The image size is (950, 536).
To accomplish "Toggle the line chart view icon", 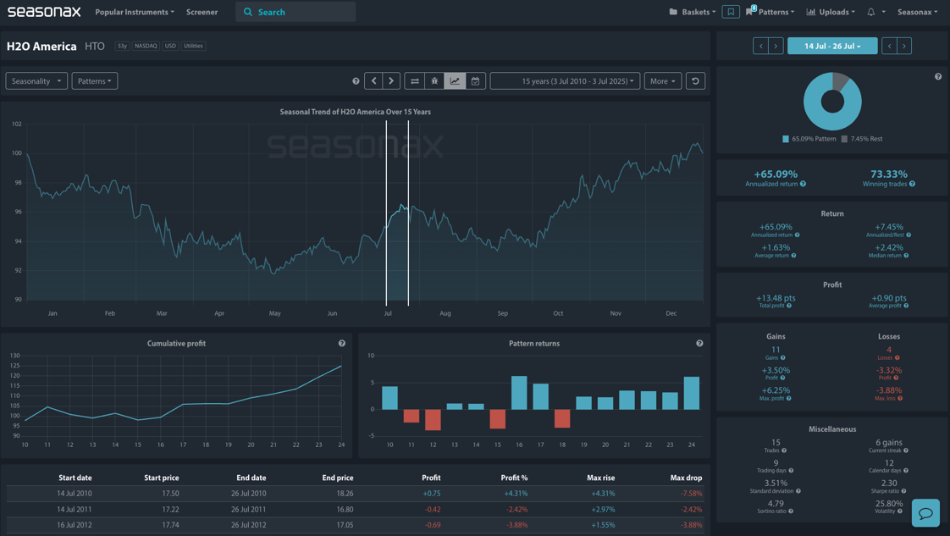I will pyautogui.click(x=455, y=81).
